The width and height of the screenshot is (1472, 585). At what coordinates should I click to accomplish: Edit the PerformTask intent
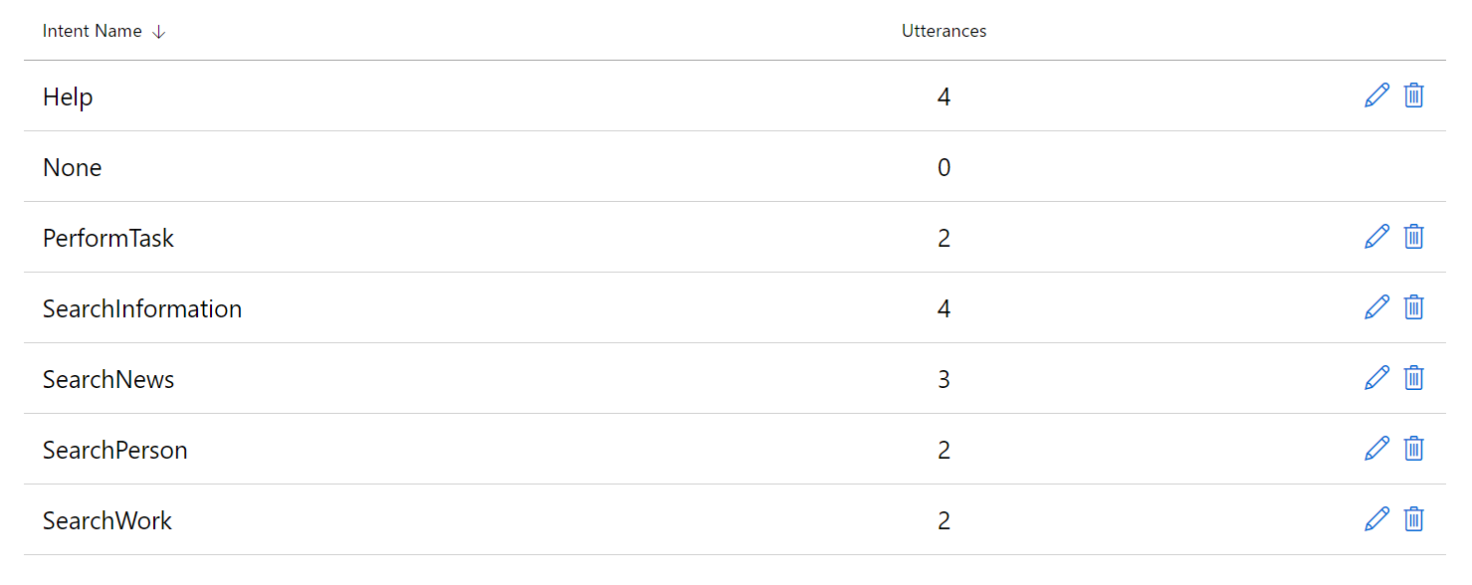coord(1376,237)
